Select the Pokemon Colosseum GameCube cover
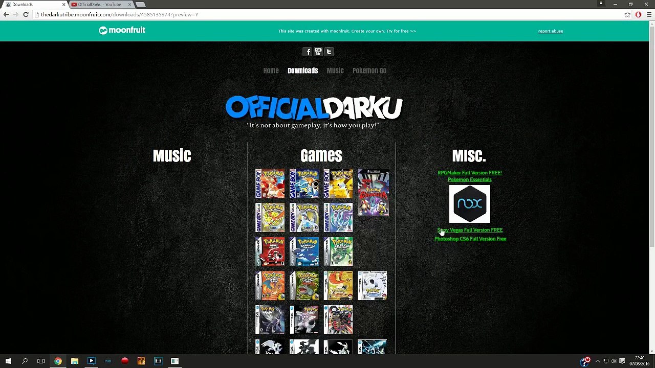 (373, 193)
